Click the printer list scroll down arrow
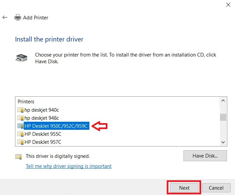Screen dimensions: 235x195 tap(223, 142)
